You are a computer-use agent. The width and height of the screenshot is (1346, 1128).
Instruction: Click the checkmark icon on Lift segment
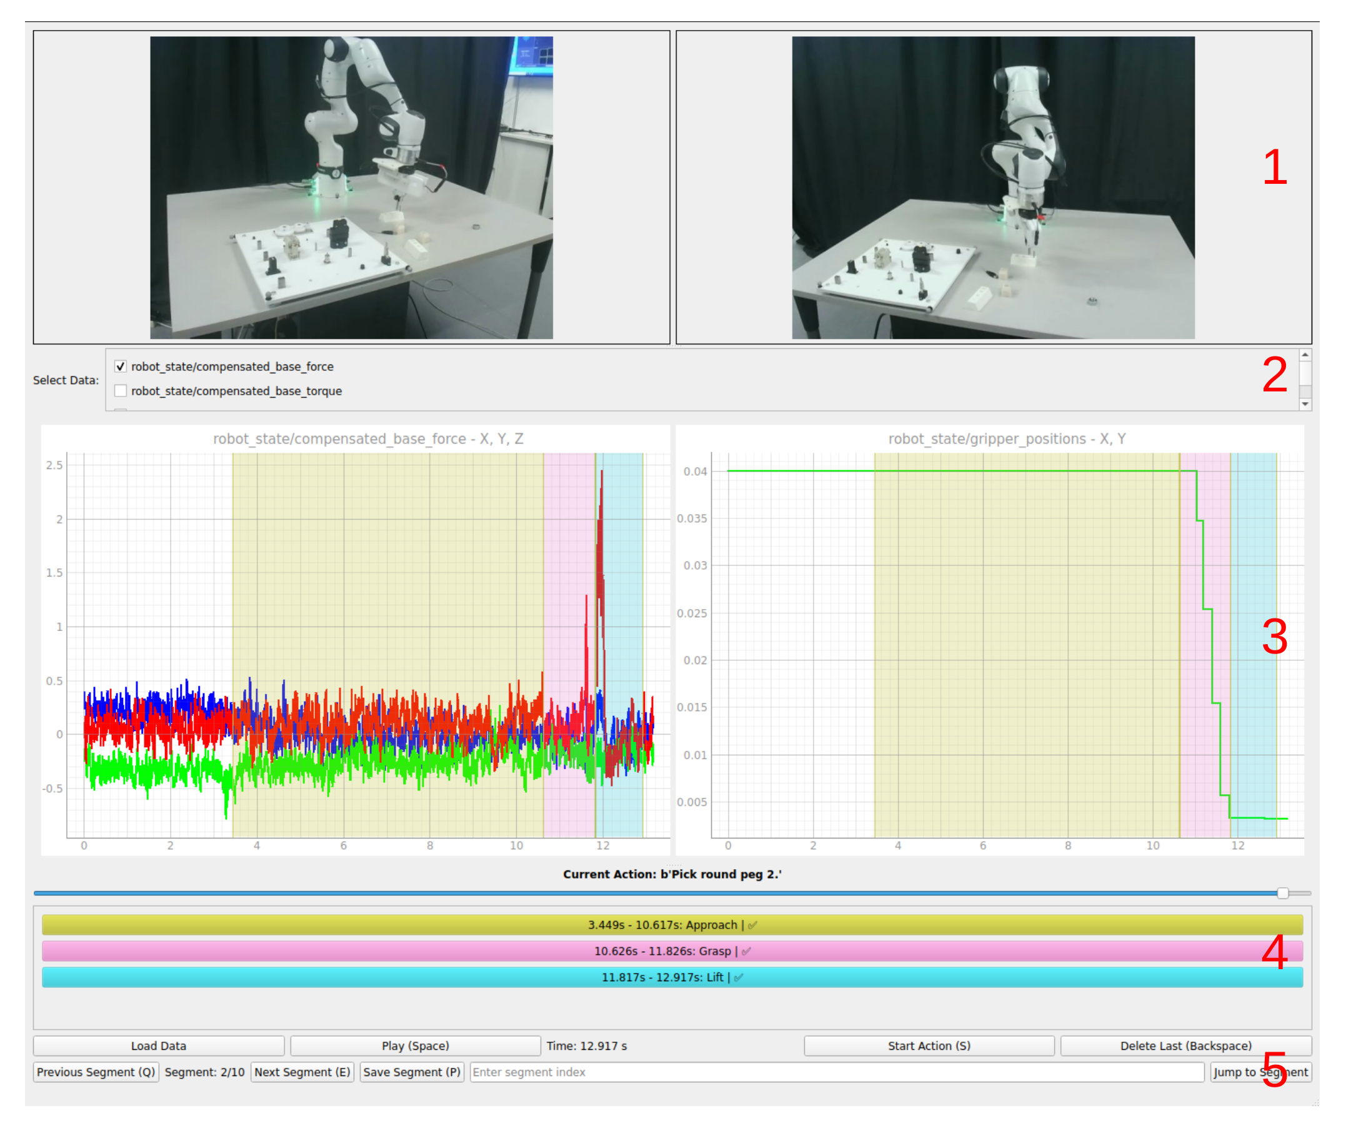click(739, 978)
